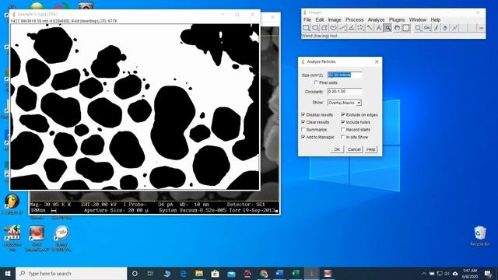
Task: Click the spray/picker tool before empty slots
Action: 454,28
